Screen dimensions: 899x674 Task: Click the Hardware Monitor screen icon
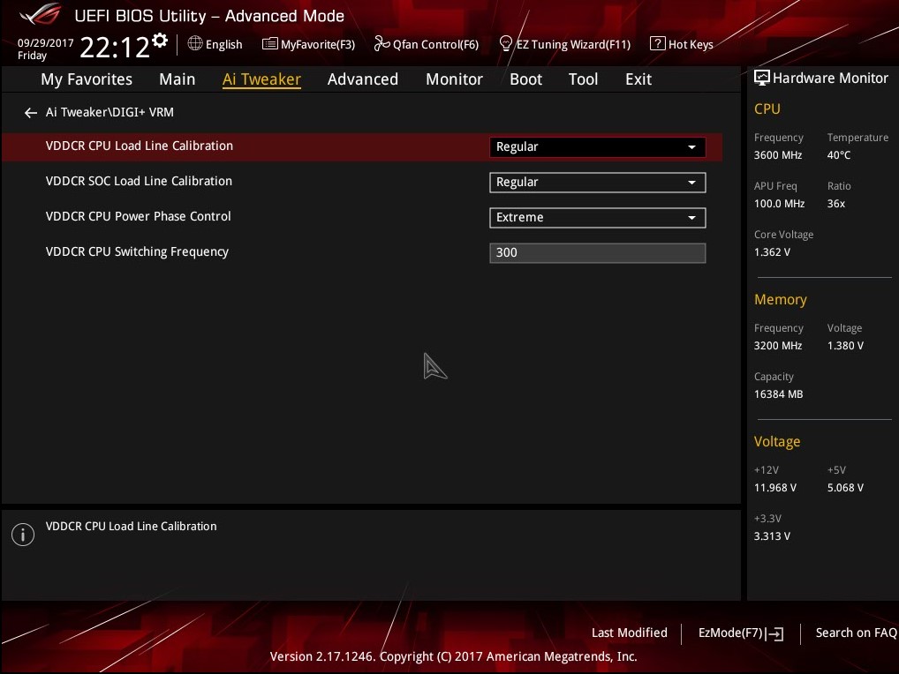(761, 78)
